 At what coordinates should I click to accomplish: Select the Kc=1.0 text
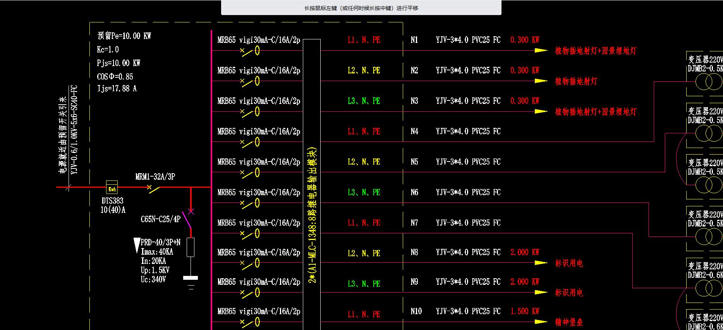click(x=108, y=49)
